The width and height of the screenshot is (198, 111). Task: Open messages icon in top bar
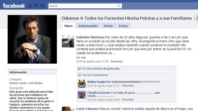[36, 6]
